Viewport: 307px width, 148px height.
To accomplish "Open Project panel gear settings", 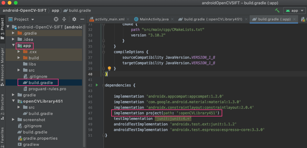I will click(x=74, y=19).
